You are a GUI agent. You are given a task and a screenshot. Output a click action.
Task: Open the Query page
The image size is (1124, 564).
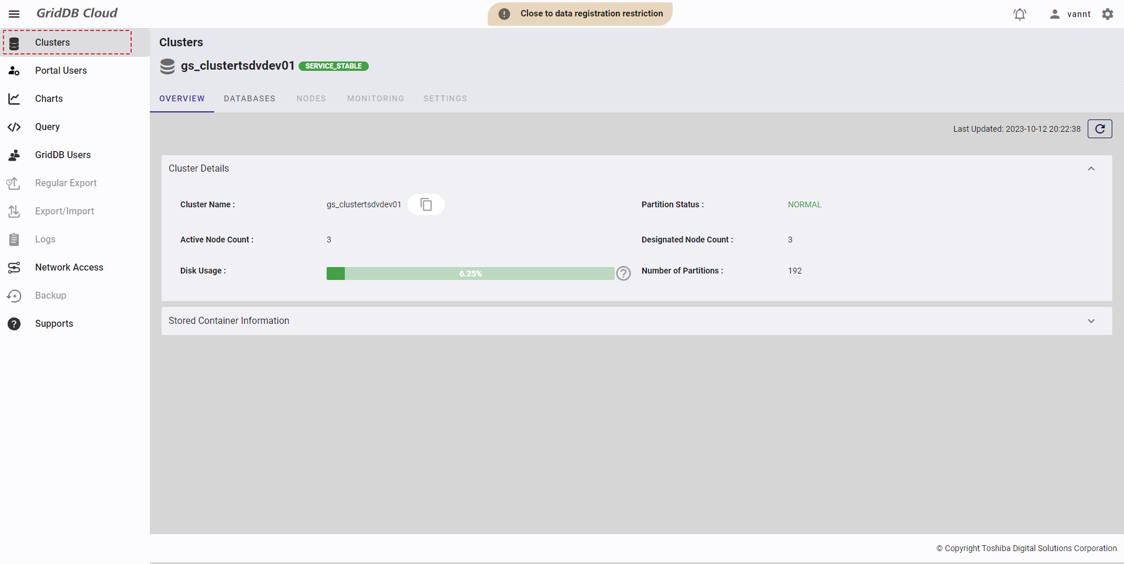click(75, 127)
